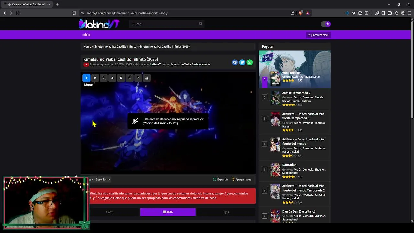414x233 pixels.
Task: Select server tab 4
Action: tap(112, 78)
